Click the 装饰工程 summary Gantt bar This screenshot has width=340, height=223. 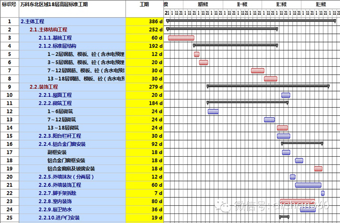click(x=268, y=86)
